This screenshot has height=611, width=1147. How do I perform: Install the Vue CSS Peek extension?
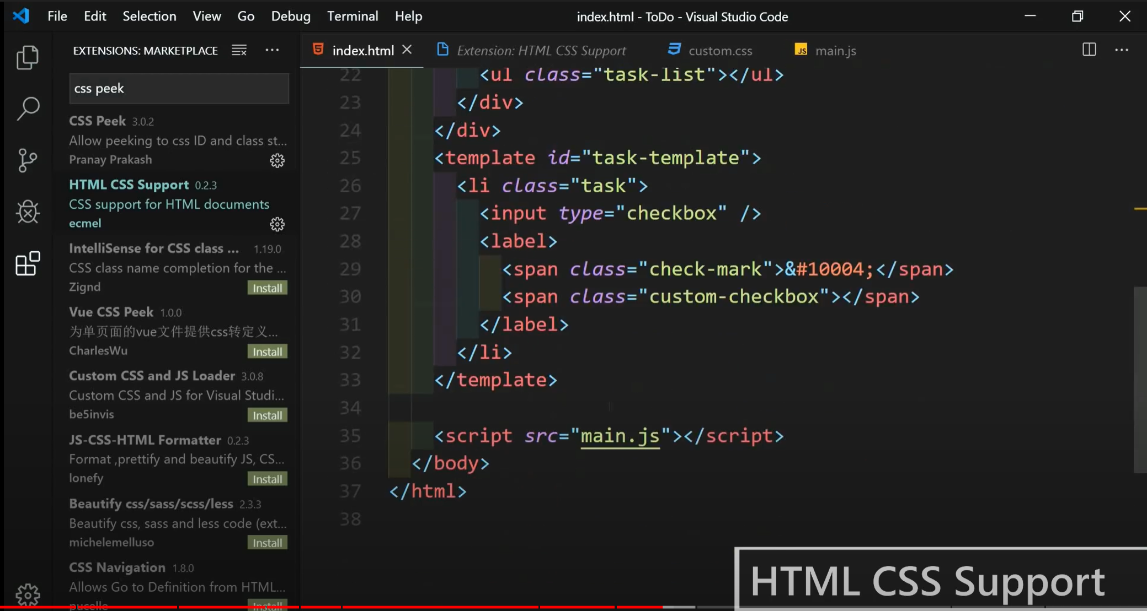(267, 352)
